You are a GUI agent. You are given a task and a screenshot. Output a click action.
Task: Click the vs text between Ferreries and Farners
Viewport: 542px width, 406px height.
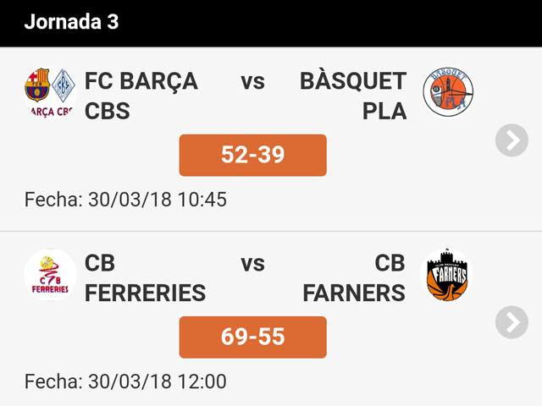click(x=252, y=263)
